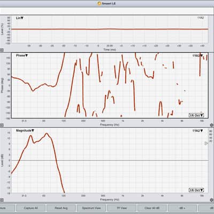
Task: Click the Clear All dB button
Action: point(152,208)
